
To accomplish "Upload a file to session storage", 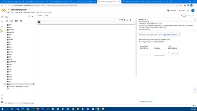I will click(7, 21).
